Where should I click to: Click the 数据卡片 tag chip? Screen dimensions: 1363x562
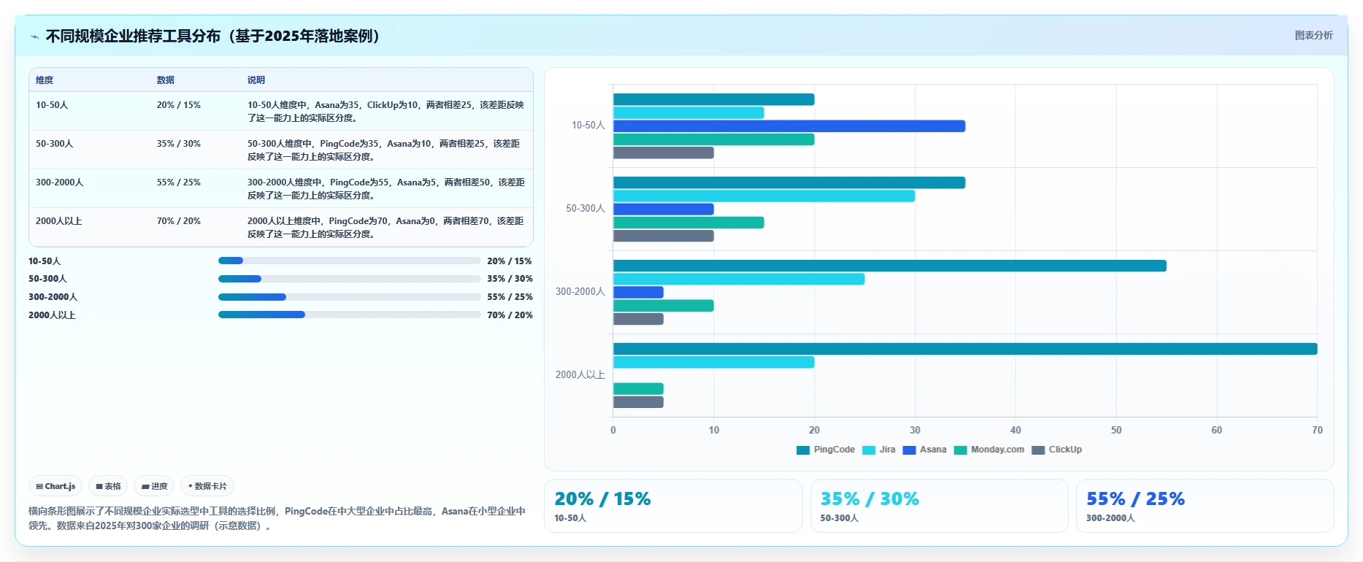click(207, 486)
